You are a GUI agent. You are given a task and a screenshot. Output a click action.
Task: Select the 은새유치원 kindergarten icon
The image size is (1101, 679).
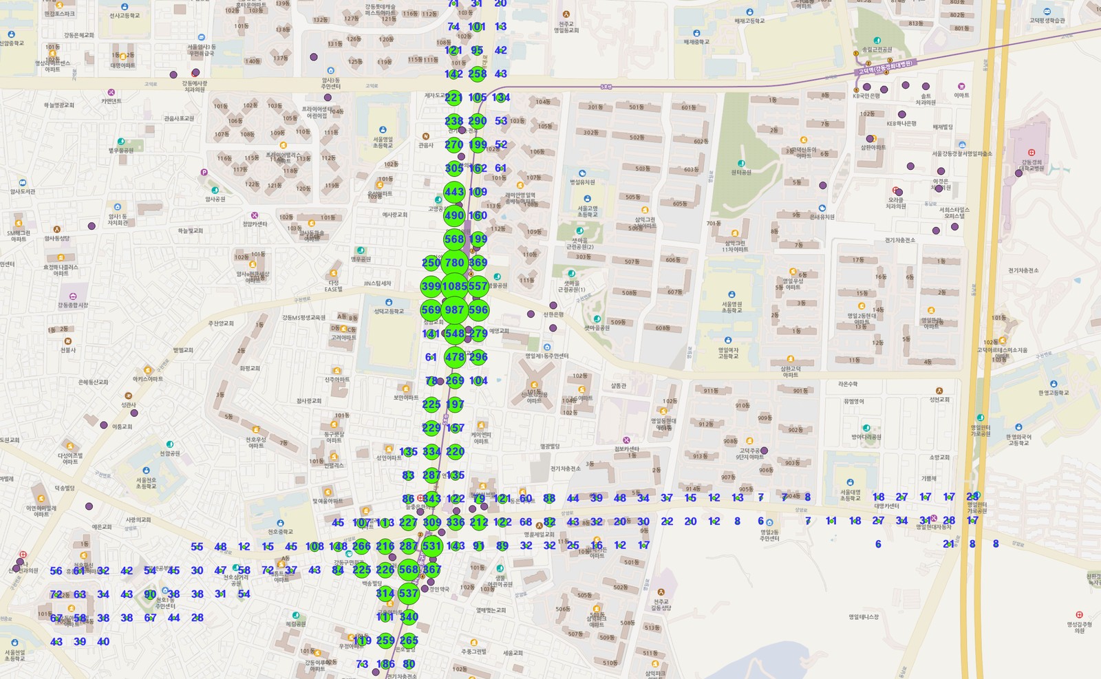pyautogui.click(x=822, y=208)
